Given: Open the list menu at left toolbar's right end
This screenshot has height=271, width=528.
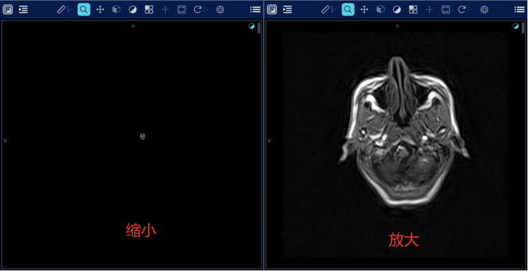Looking at the screenshot, I should [x=255, y=10].
